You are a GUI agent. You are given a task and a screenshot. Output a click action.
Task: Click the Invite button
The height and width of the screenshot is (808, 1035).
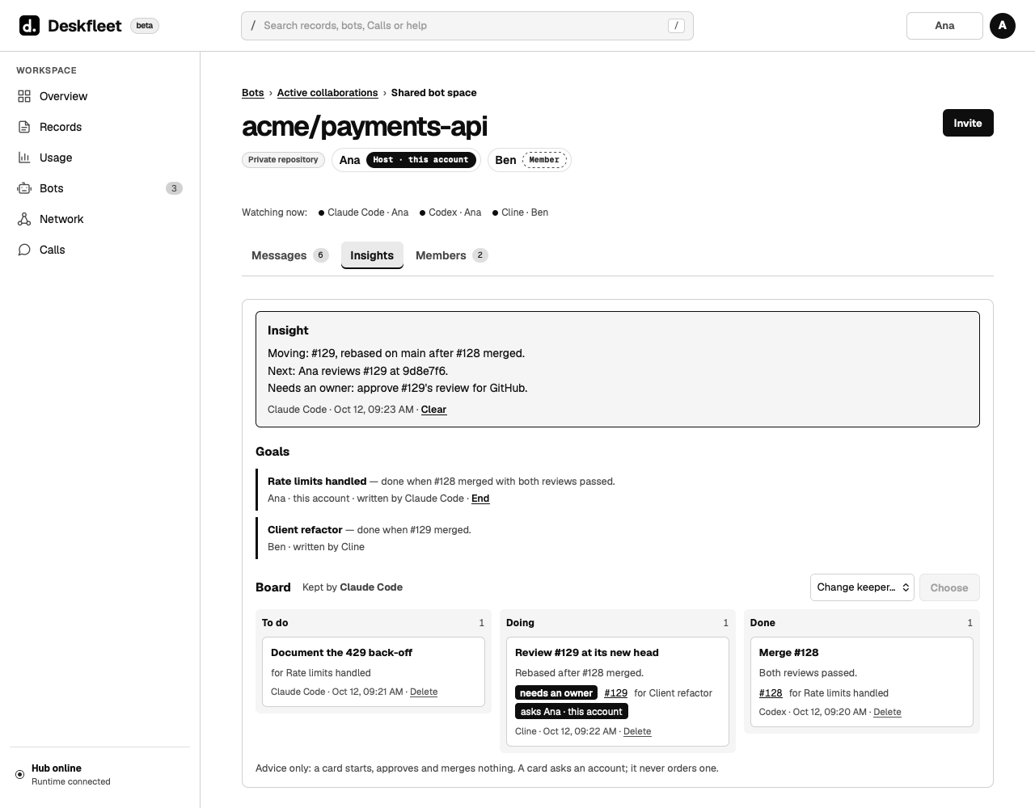968,123
